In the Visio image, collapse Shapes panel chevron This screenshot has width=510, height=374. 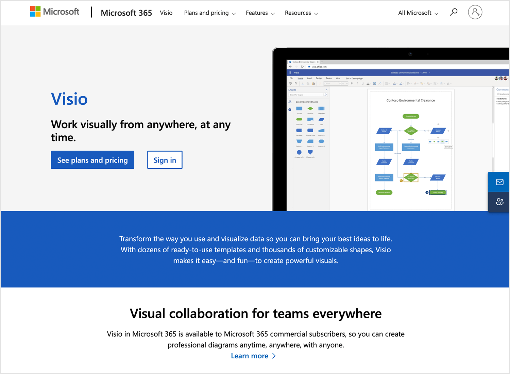(327, 90)
